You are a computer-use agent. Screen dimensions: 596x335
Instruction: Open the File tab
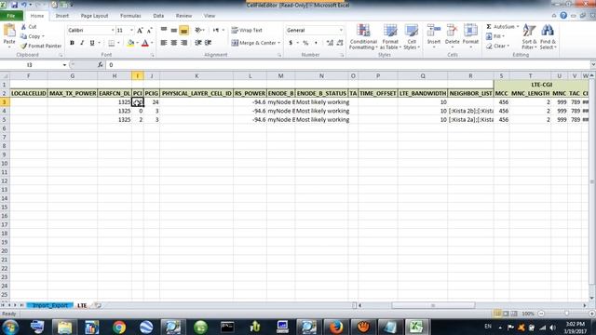click(x=11, y=16)
